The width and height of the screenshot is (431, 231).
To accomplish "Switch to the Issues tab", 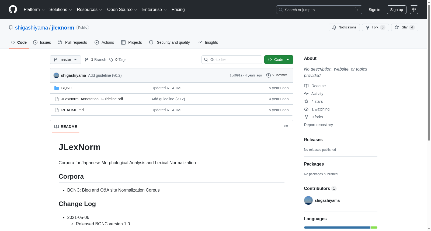I will tap(42, 42).
